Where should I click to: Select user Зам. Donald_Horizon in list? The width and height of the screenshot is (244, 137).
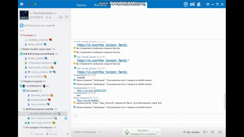pos(42,118)
